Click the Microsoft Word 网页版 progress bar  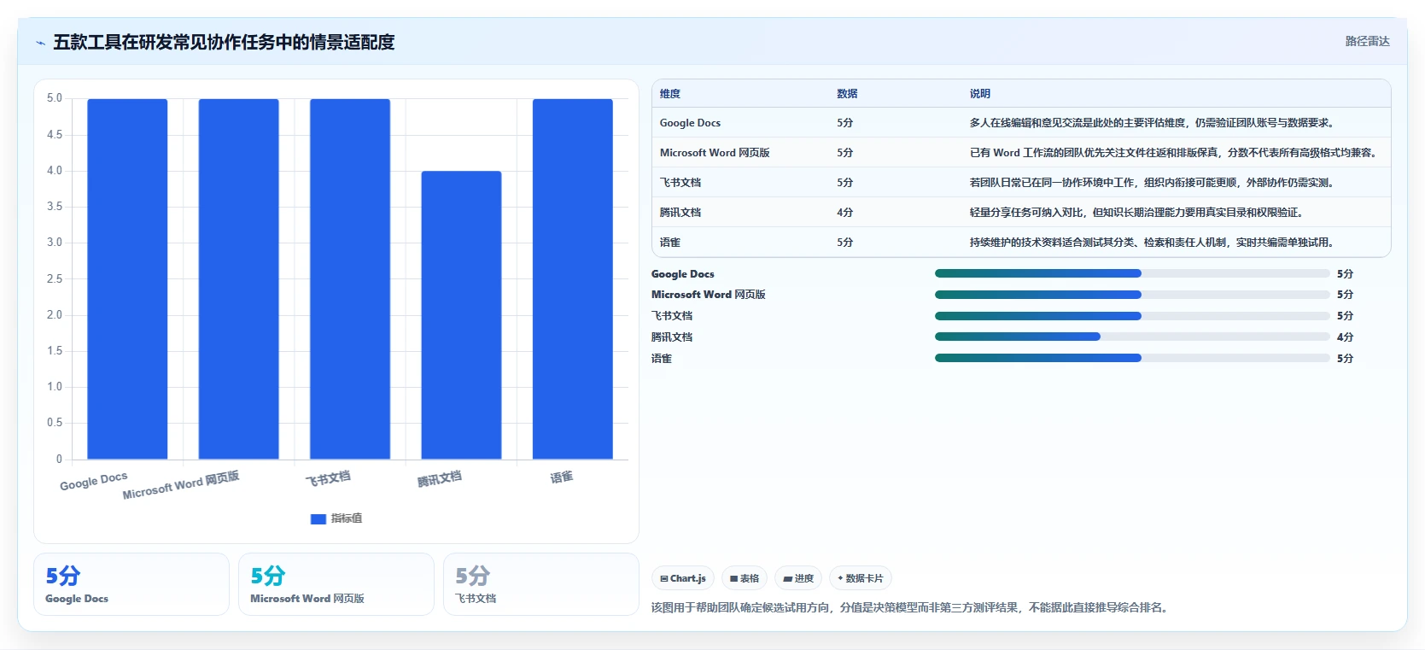(x=1132, y=295)
